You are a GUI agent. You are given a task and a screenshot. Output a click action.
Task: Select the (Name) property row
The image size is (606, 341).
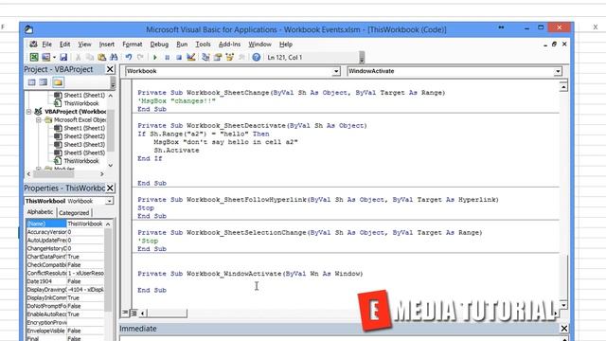pyautogui.click(x=65, y=224)
